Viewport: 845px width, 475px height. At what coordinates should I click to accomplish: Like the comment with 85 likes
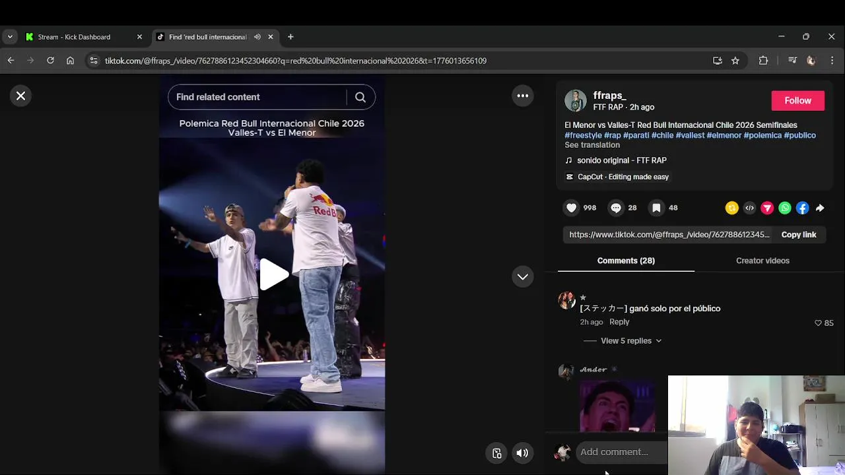pyautogui.click(x=818, y=323)
